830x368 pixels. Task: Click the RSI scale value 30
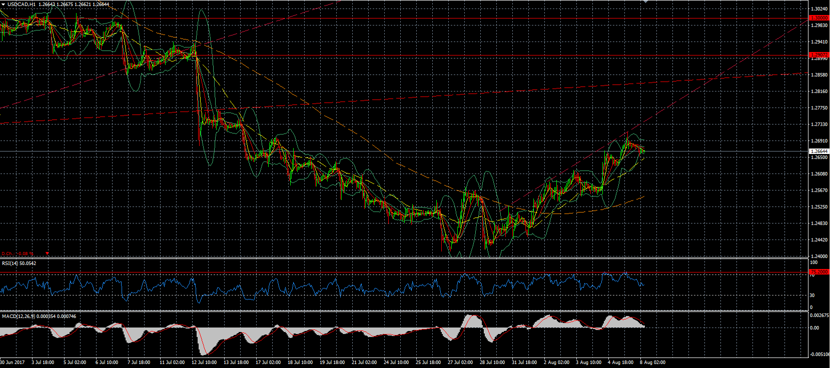click(812, 295)
